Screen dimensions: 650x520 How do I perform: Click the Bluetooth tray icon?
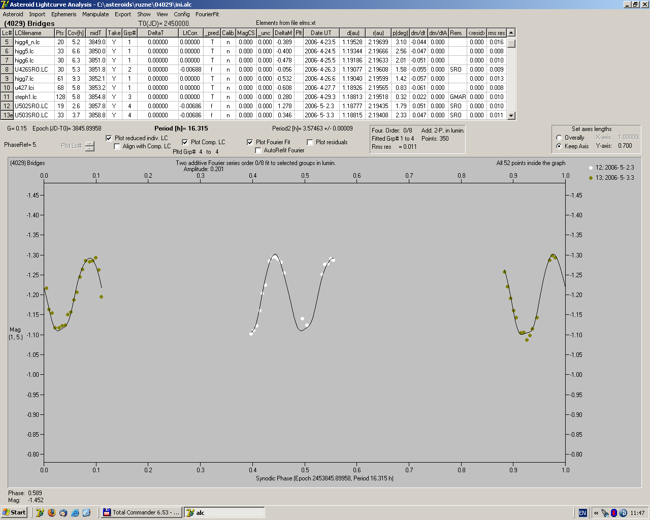pyautogui.click(x=613, y=513)
